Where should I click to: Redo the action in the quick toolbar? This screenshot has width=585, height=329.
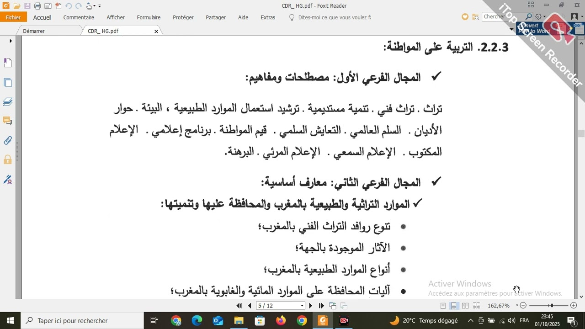78,6
